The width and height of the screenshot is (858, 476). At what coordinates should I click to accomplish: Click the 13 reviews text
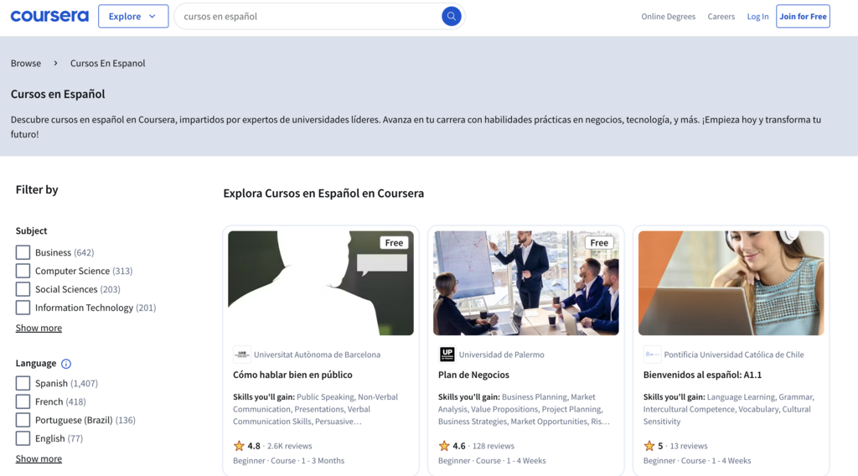[x=689, y=446]
